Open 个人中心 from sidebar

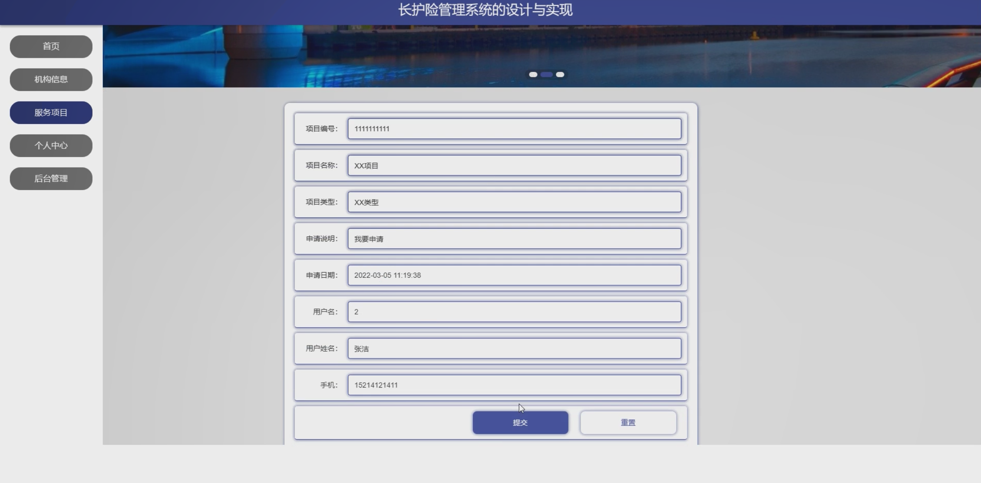tap(51, 146)
